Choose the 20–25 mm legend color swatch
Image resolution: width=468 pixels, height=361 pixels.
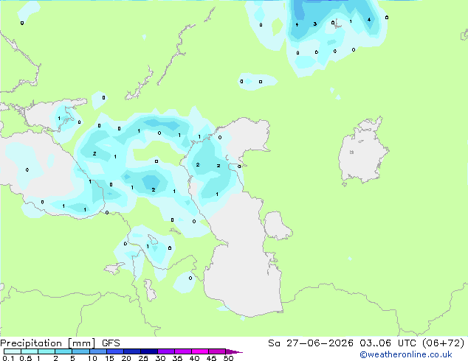pos(132,351)
